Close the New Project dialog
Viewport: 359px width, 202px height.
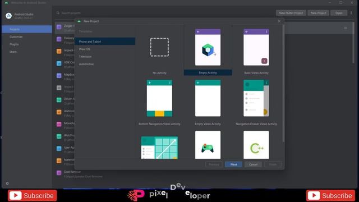click(279, 21)
